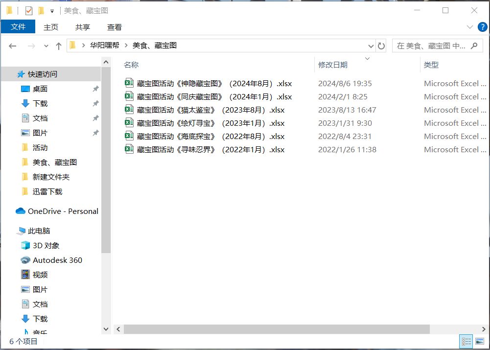
Task: Open pinned 文档 under Quick access
Action: point(40,118)
